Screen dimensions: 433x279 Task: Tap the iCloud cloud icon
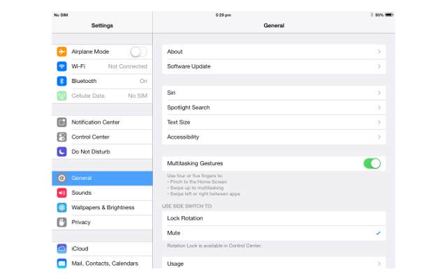pos(61,249)
